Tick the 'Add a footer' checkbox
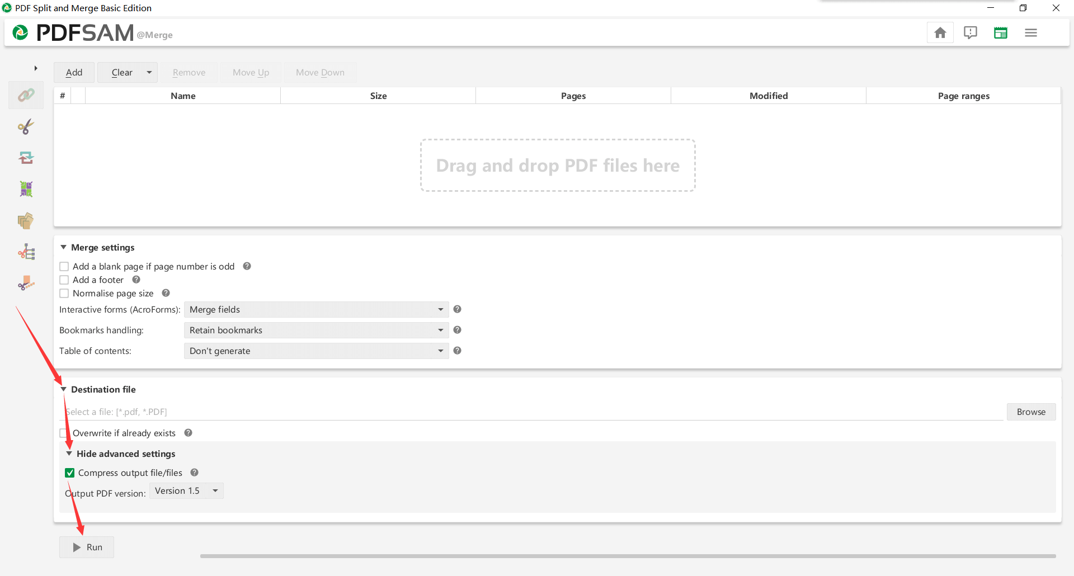The width and height of the screenshot is (1074, 576). pyautogui.click(x=64, y=280)
